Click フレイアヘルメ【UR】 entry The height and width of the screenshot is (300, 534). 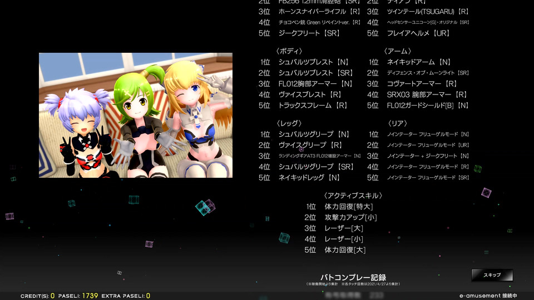[x=418, y=33]
